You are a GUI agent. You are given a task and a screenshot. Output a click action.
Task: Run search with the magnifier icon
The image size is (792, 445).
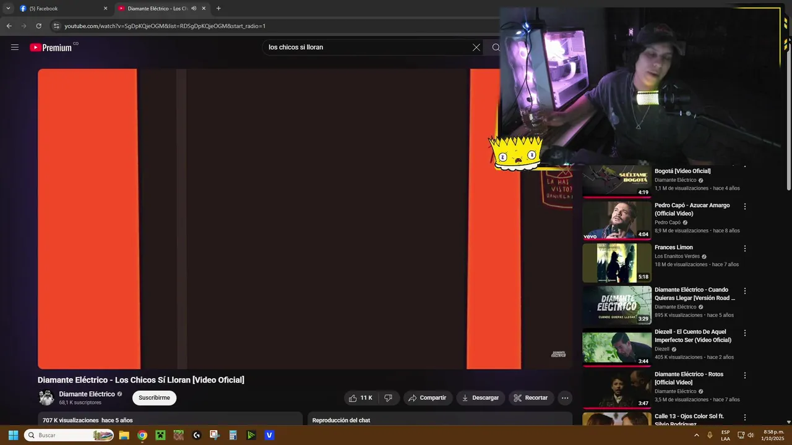click(x=496, y=48)
